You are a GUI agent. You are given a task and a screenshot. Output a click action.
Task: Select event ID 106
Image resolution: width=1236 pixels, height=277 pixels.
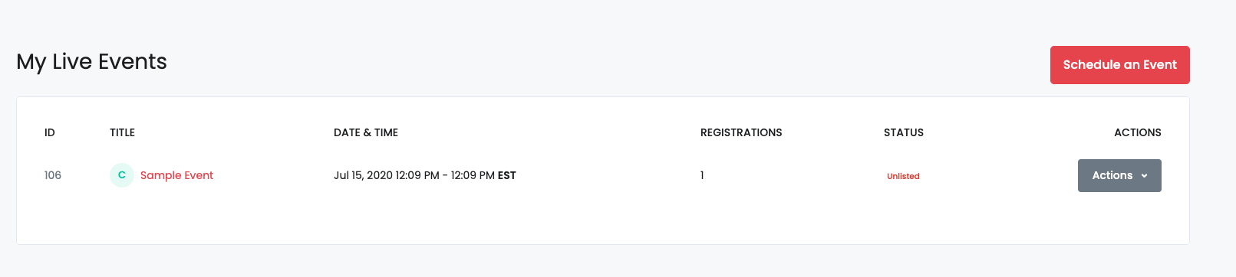pyautogui.click(x=53, y=175)
